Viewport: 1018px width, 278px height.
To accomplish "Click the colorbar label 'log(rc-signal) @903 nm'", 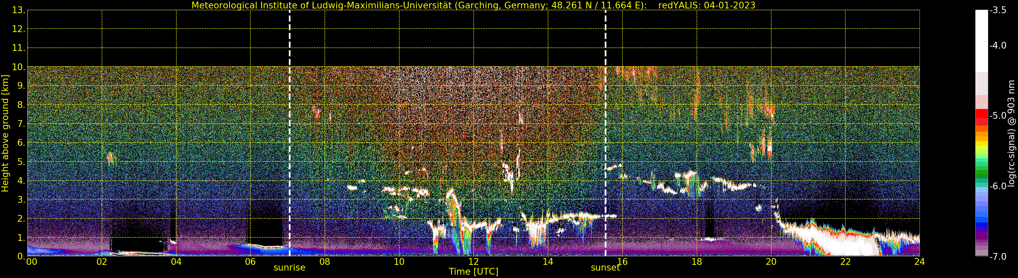I will pos(1011,133).
